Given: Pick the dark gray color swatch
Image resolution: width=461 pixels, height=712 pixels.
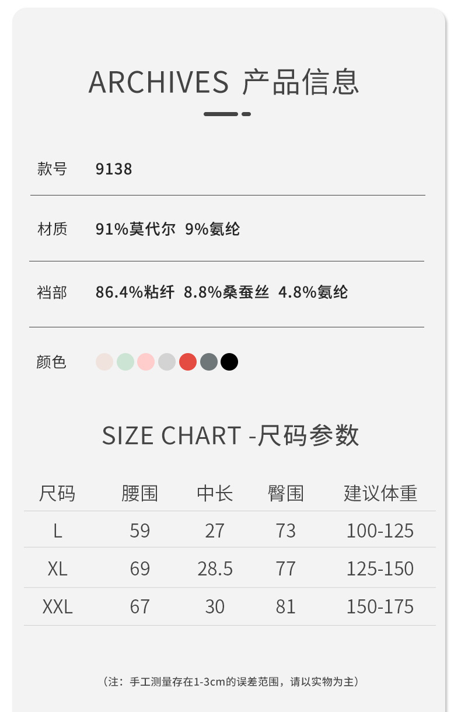Looking at the screenshot, I should (x=209, y=362).
